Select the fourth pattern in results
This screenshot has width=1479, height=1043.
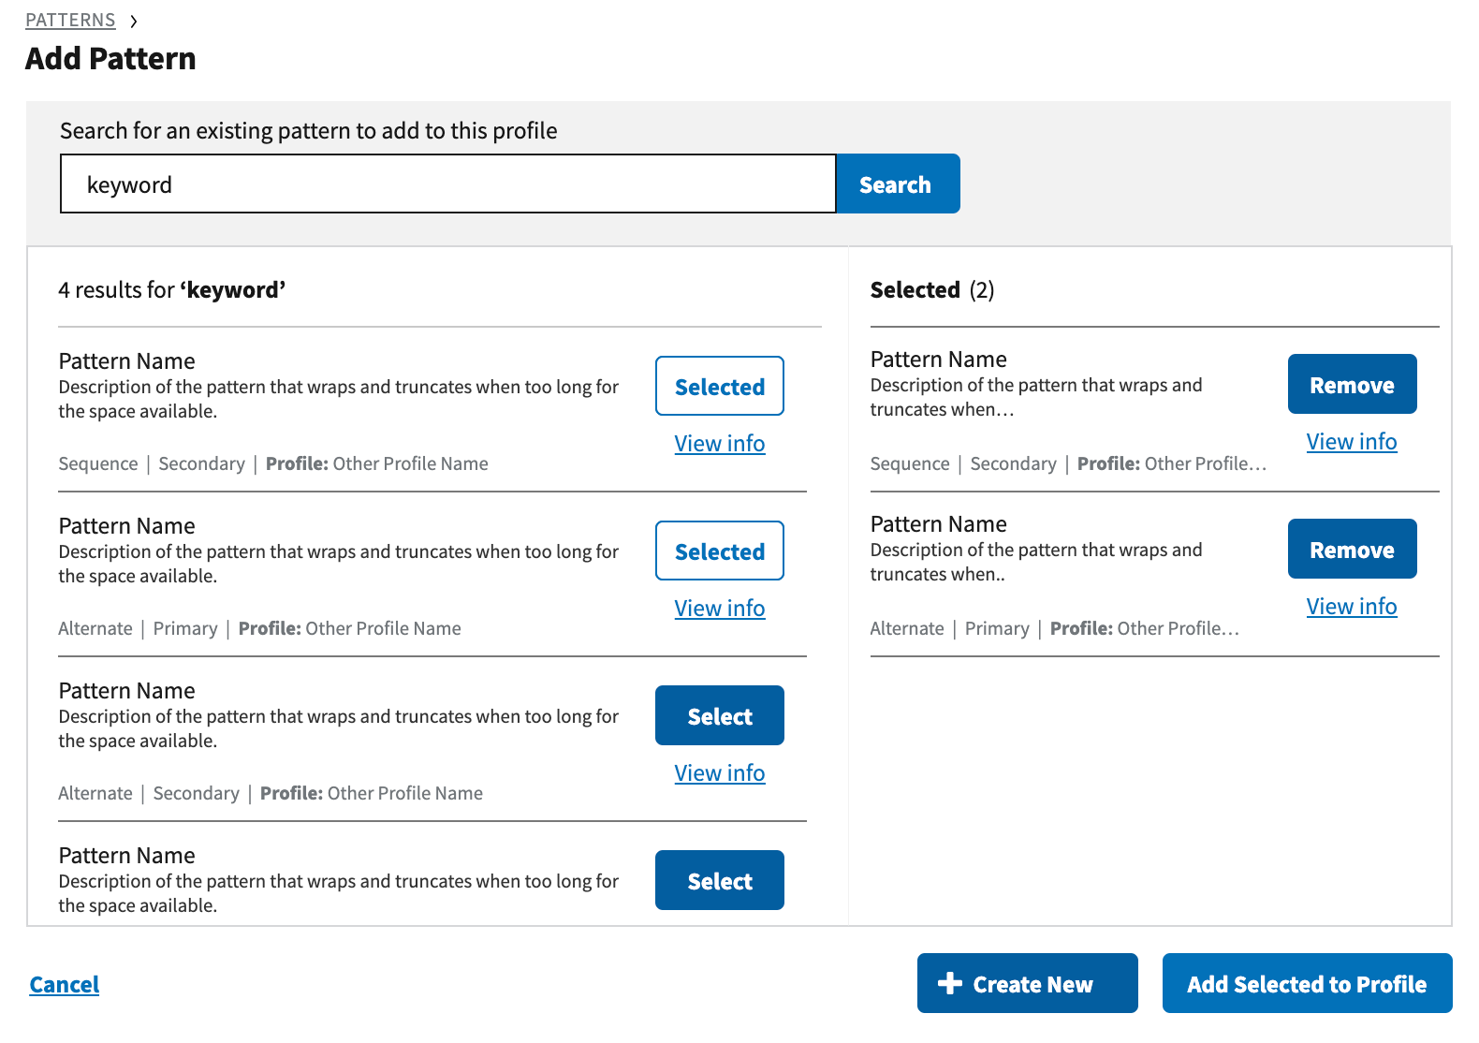coord(719,880)
